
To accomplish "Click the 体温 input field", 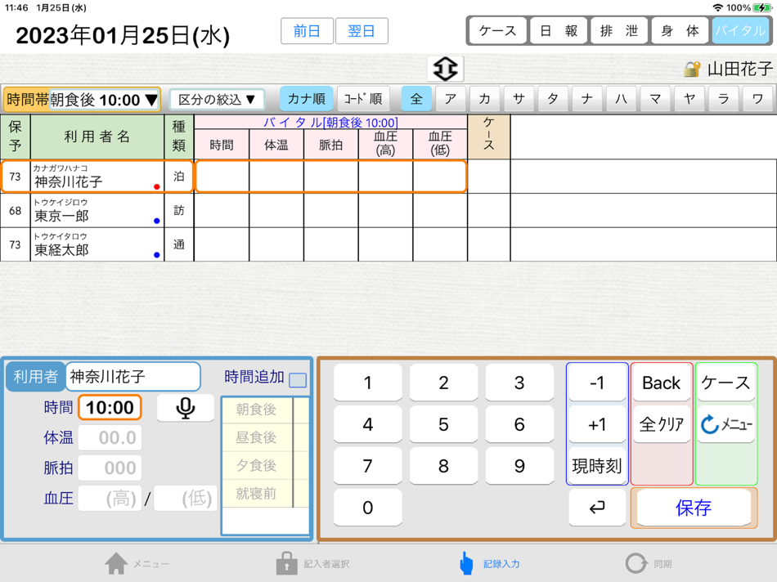I will [110, 437].
